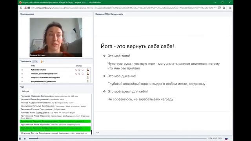
Task: Click the user icon for Смирнова Наталия Александровна
Action: pyautogui.click(x=88, y=78)
